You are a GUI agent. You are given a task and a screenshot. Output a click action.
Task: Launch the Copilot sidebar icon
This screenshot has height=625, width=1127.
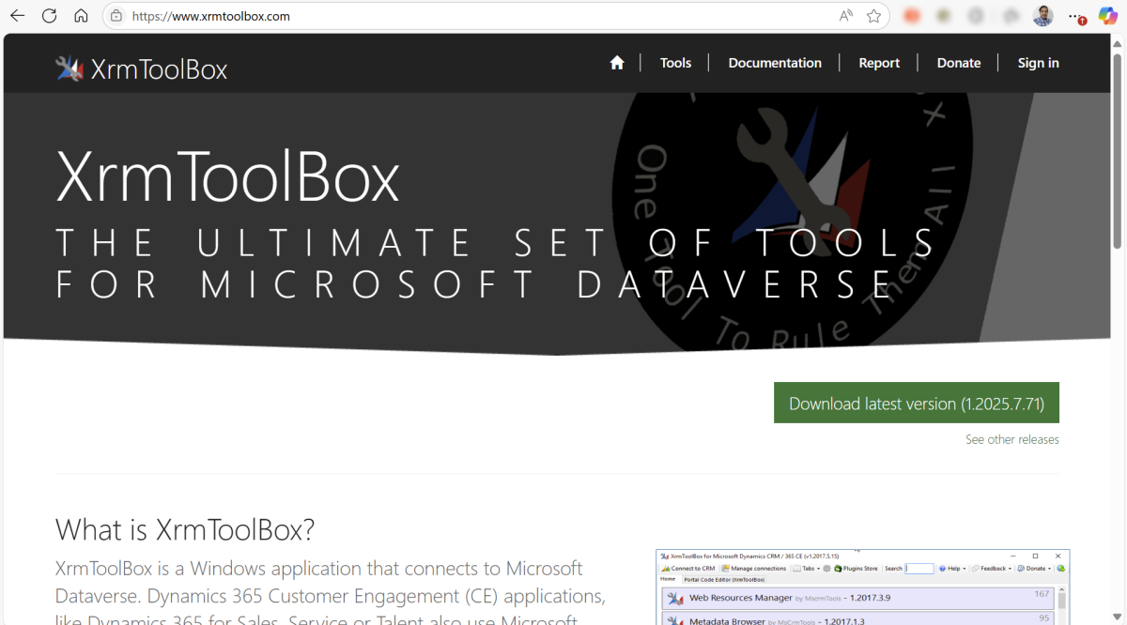coord(1108,16)
